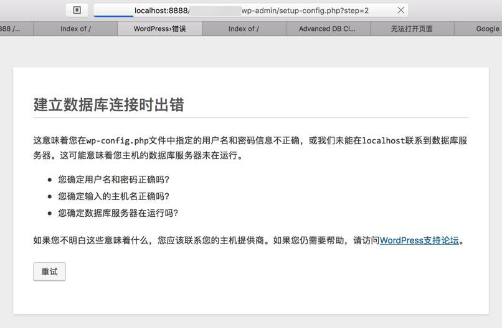Click the localhost:8888 address bar field

251,10
